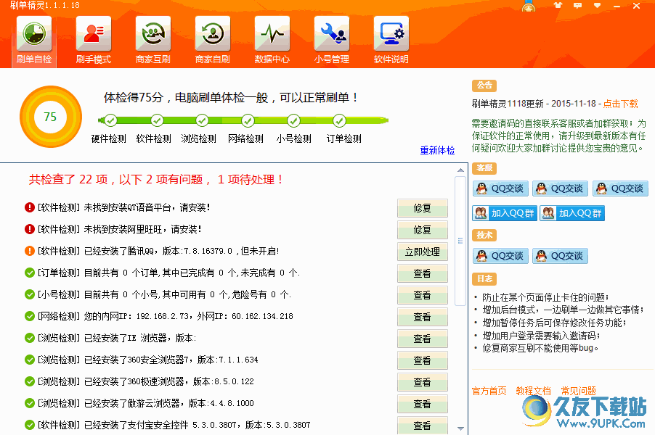This screenshot has width=655, height=435.
Task: Click 立即处理 for 腾讯QQ not started
Action: click(423, 252)
